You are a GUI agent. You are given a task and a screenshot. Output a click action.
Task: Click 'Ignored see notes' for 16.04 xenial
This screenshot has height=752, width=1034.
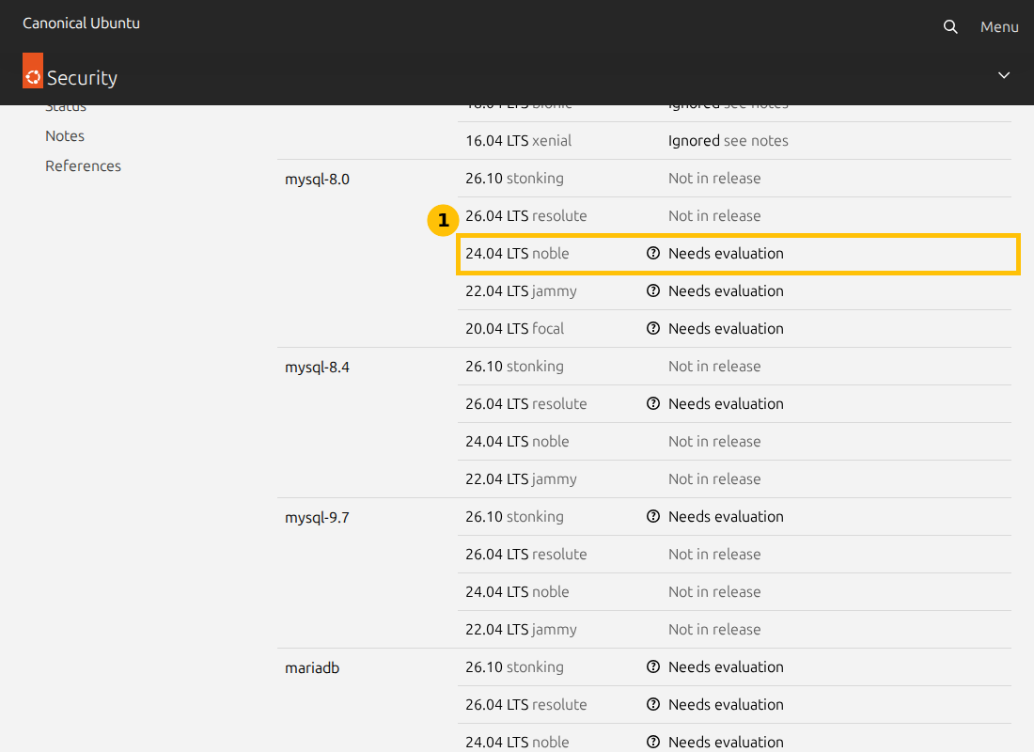tap(728, 140)
